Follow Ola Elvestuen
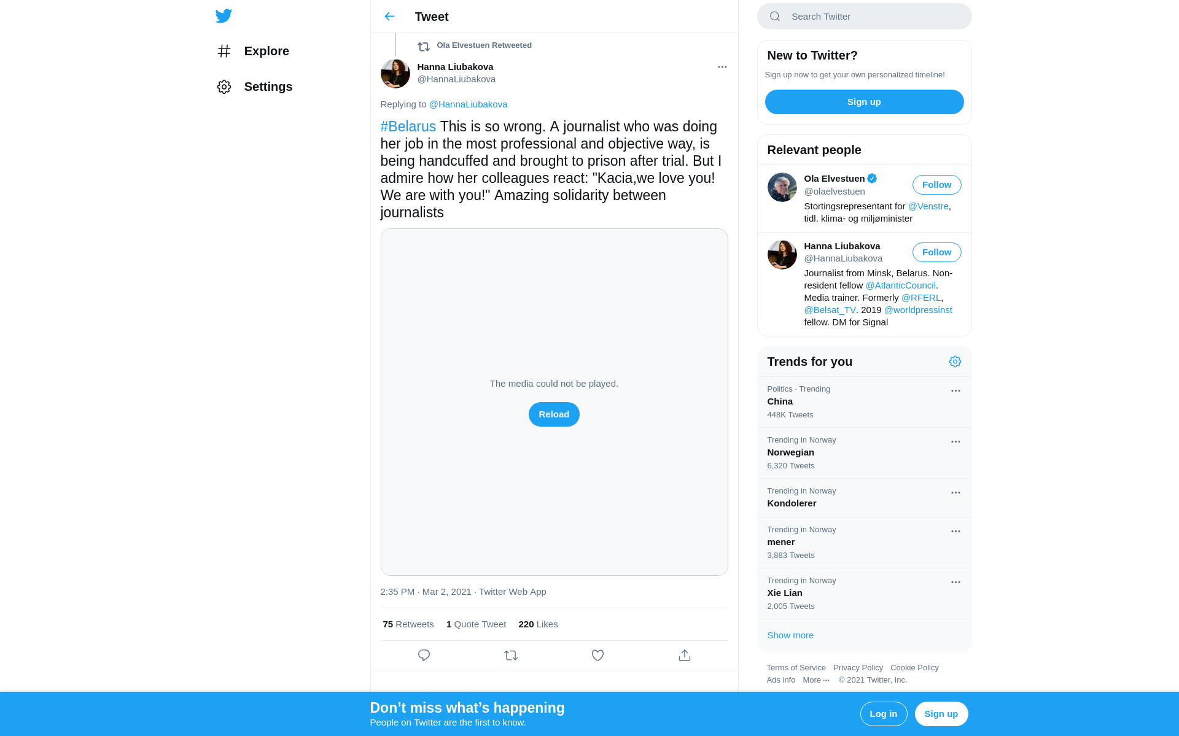The image size is (1179, 736). pyautogui.click(x=936, y=185)
